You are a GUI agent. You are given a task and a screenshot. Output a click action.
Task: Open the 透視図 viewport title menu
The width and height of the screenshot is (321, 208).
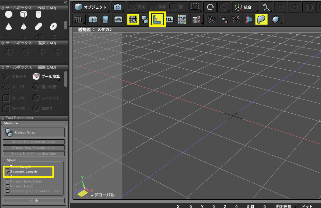95,30
